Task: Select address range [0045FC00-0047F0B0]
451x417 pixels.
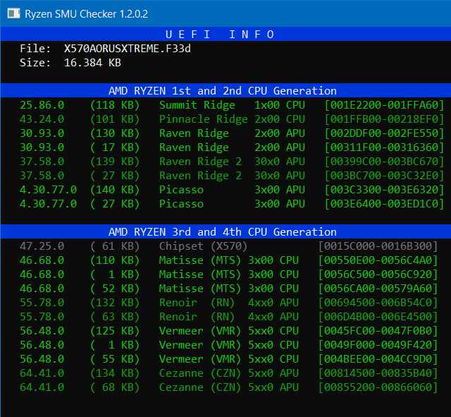Action: (x=378, y=331)
